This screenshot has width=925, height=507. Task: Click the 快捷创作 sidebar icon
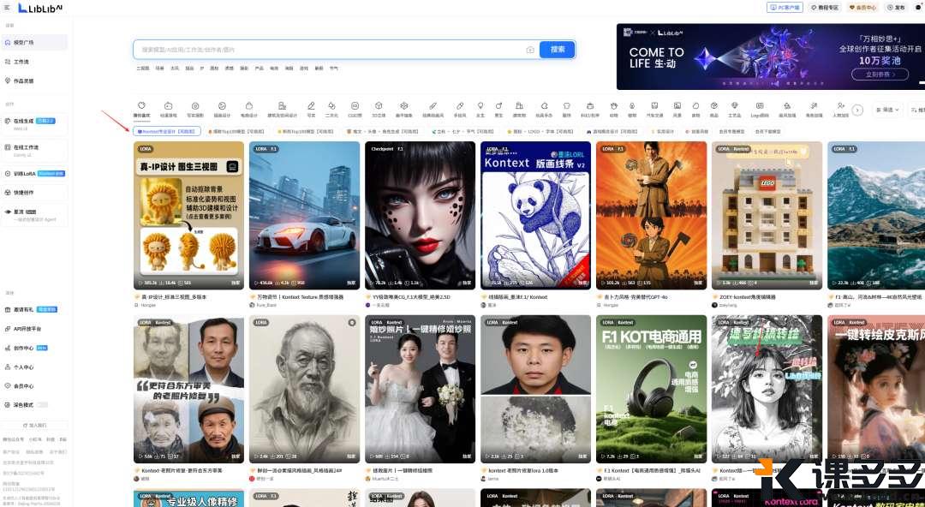pos(8,193)
